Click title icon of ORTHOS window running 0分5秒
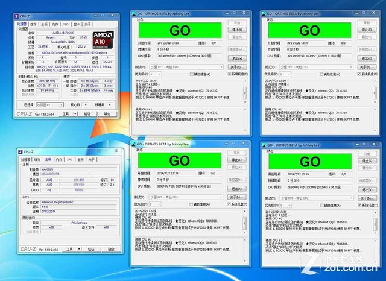 (133, 144)
